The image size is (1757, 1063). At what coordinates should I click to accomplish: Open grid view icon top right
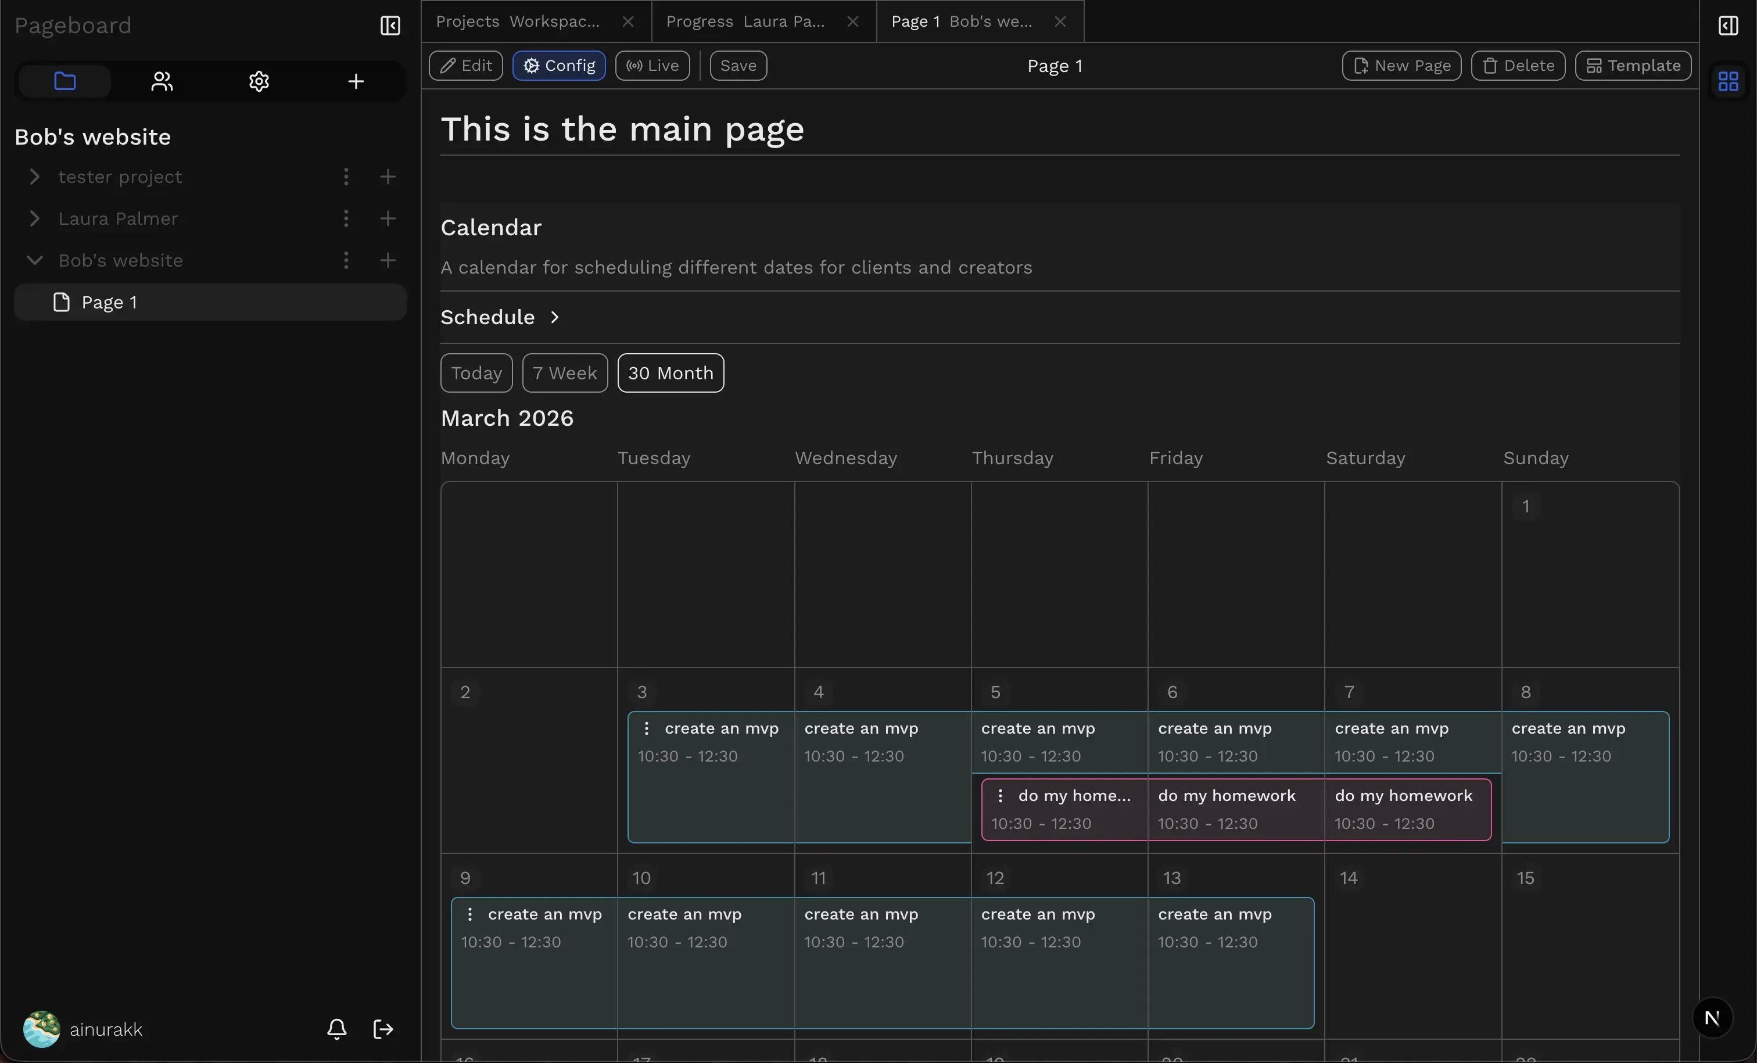(1728, 81)
